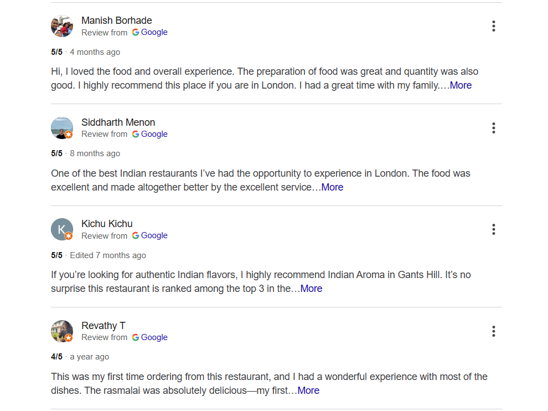Open the three-dot menu on Siddharth Menon's review

pyautogui.click(x=493, y=127)
